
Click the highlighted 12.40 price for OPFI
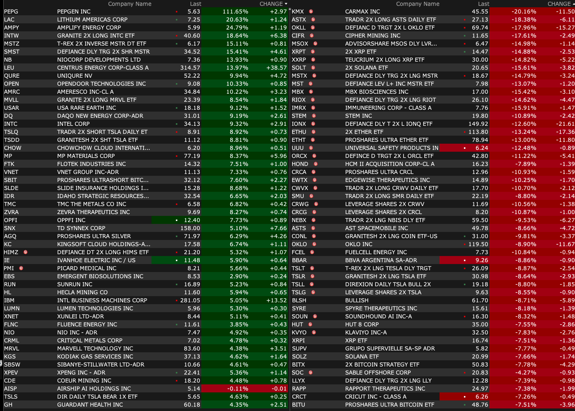(x=192, y=220)
